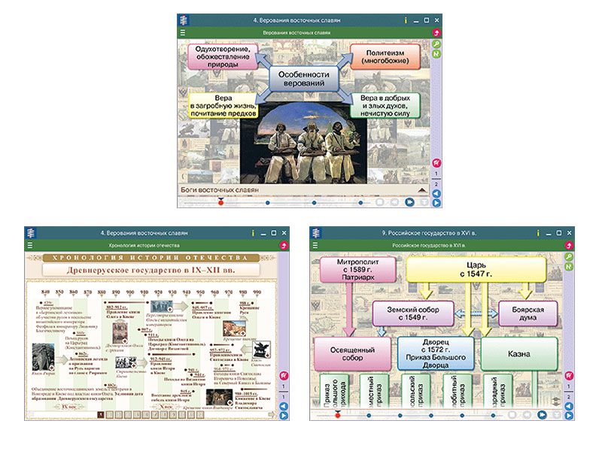This screenshot has height=451, width=602.
Task: Click pink back arrow icon in chronology window
Action: tap(284, 245)
